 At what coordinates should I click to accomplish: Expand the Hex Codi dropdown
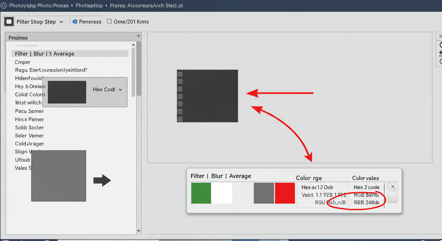pyautogui.click(x=120, y=89)
